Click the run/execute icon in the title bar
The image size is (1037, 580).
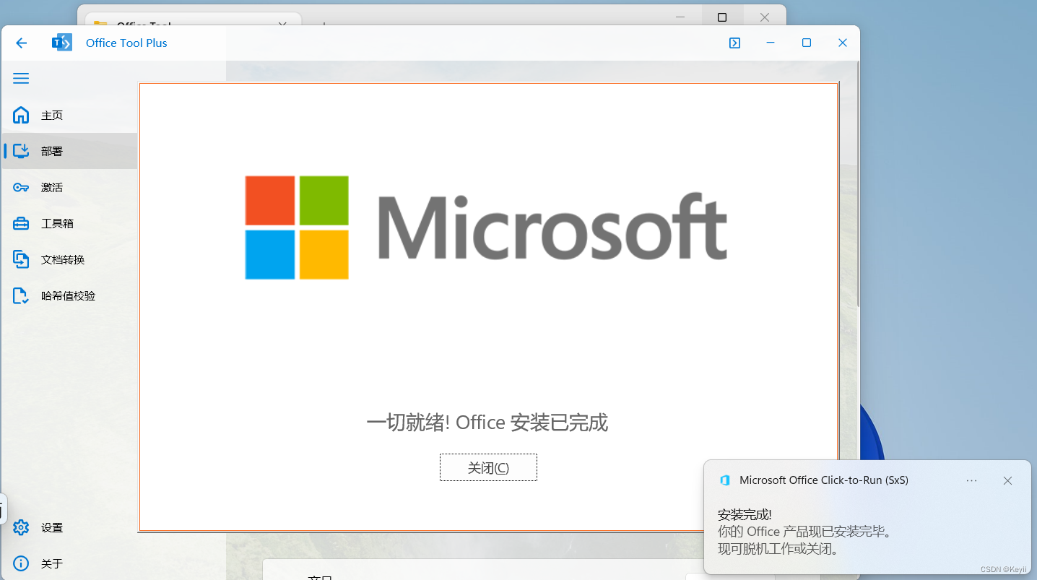pos(734,43)
